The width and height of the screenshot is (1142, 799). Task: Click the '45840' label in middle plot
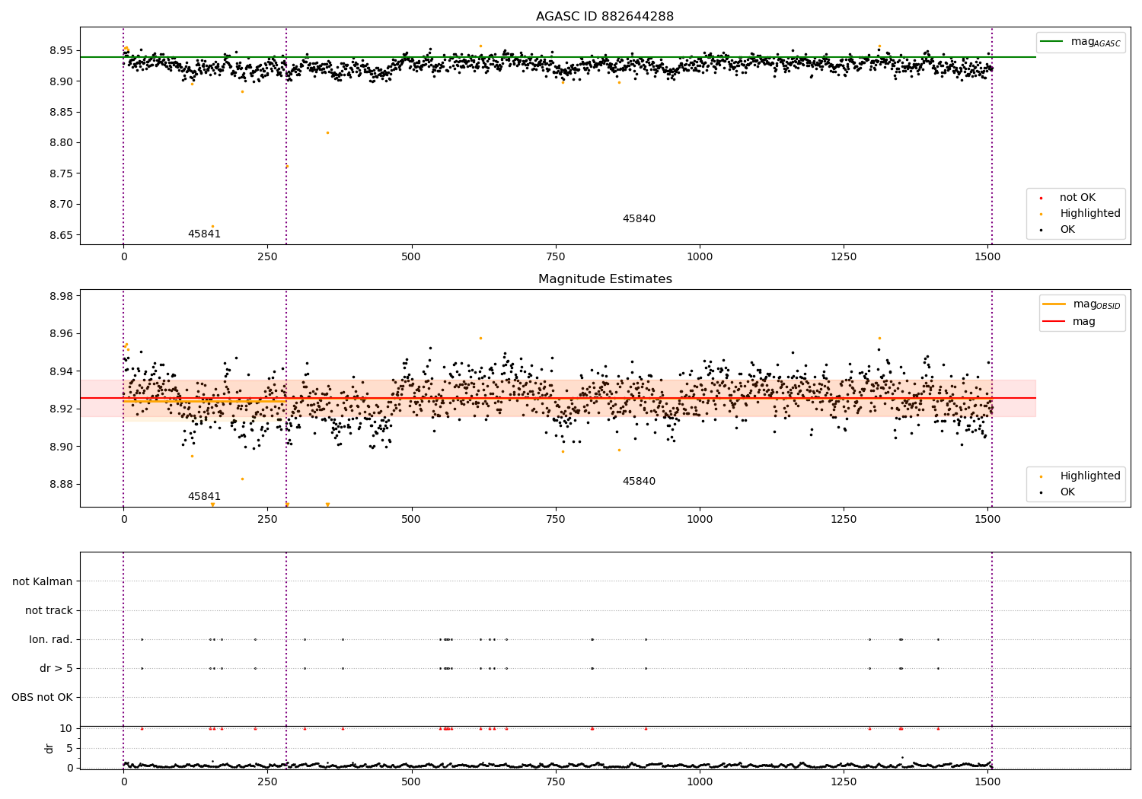639,482
